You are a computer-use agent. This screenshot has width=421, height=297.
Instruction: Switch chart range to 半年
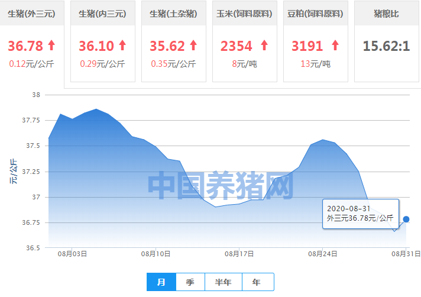click(224, 282)
